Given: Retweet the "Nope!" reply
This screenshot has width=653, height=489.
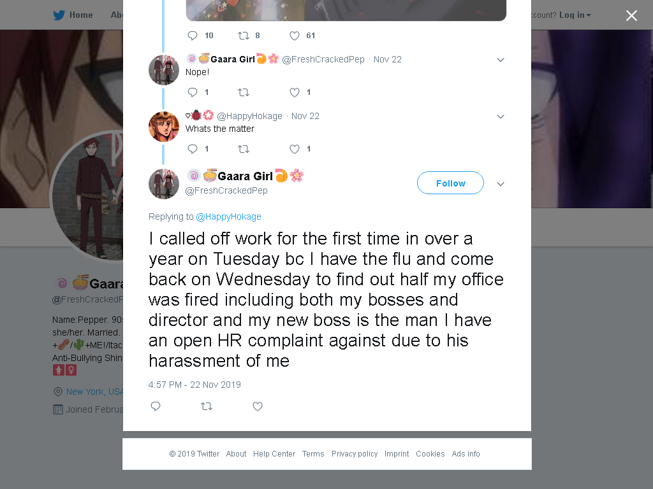Looking at the screenshot, I should (x=244, y=92).
